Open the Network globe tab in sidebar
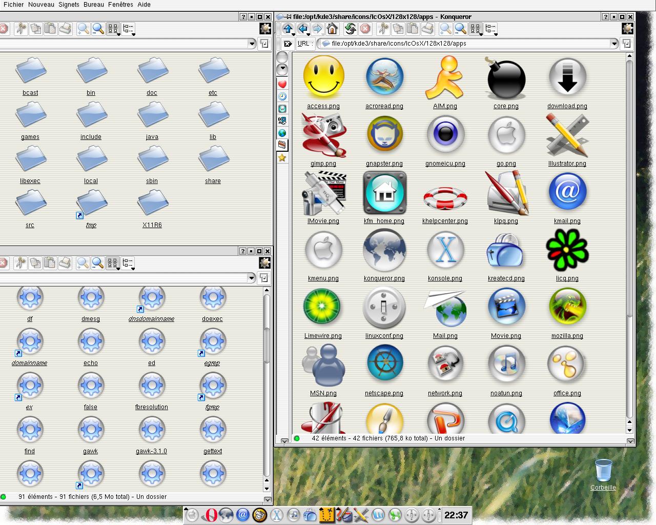Viewport: 656px width, 525px height. coord(282,133)
